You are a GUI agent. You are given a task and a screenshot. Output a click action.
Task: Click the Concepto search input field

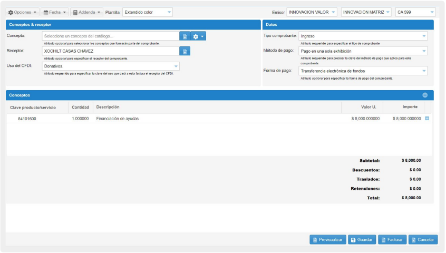coord(111,36)
